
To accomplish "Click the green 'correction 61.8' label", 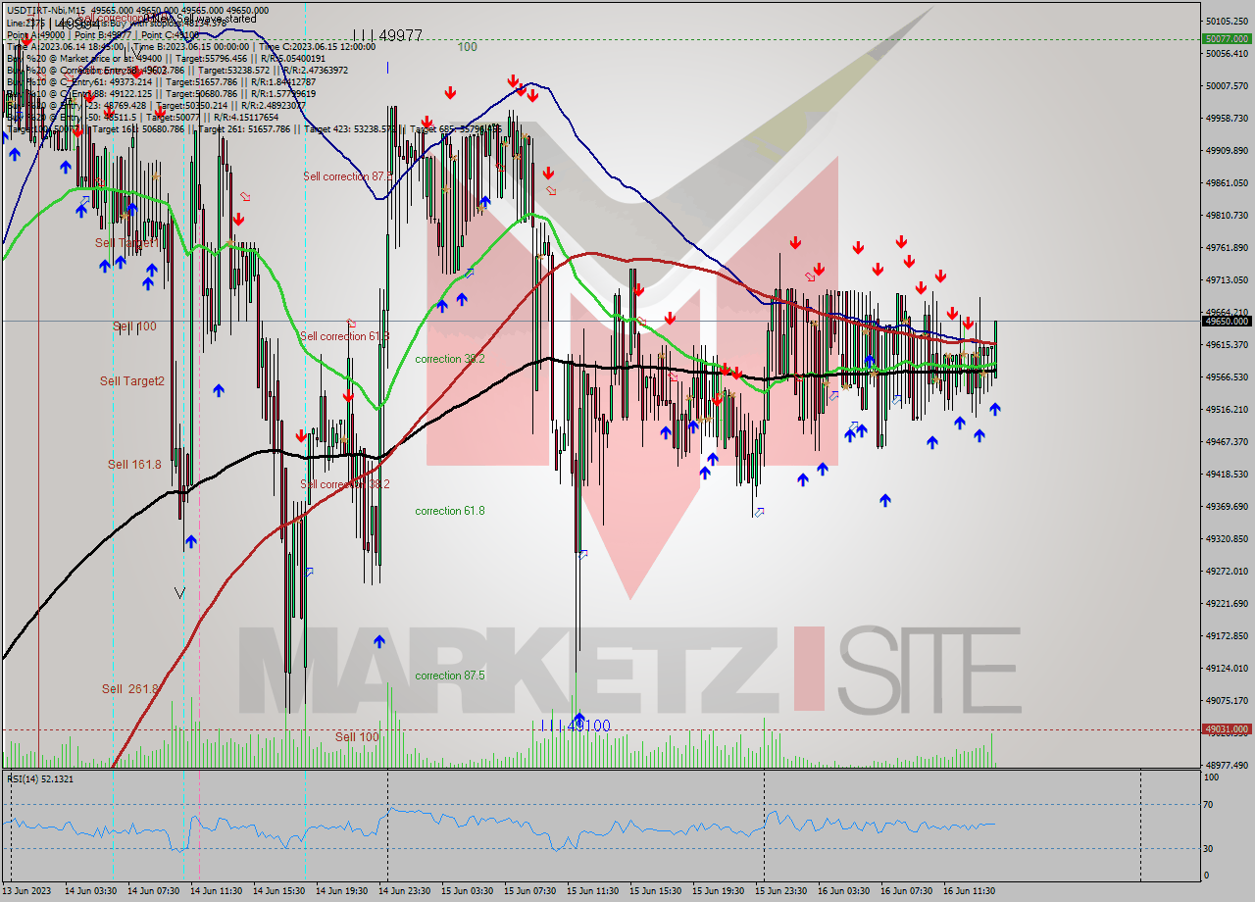I will coord(449,511).
